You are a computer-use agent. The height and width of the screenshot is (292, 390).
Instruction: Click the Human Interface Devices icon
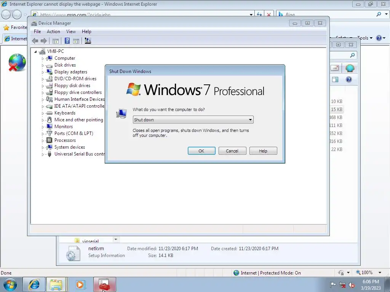pyautogui.click(x=49, y=99)
